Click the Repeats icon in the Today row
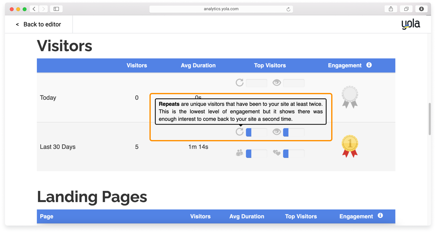 point(239,83)
